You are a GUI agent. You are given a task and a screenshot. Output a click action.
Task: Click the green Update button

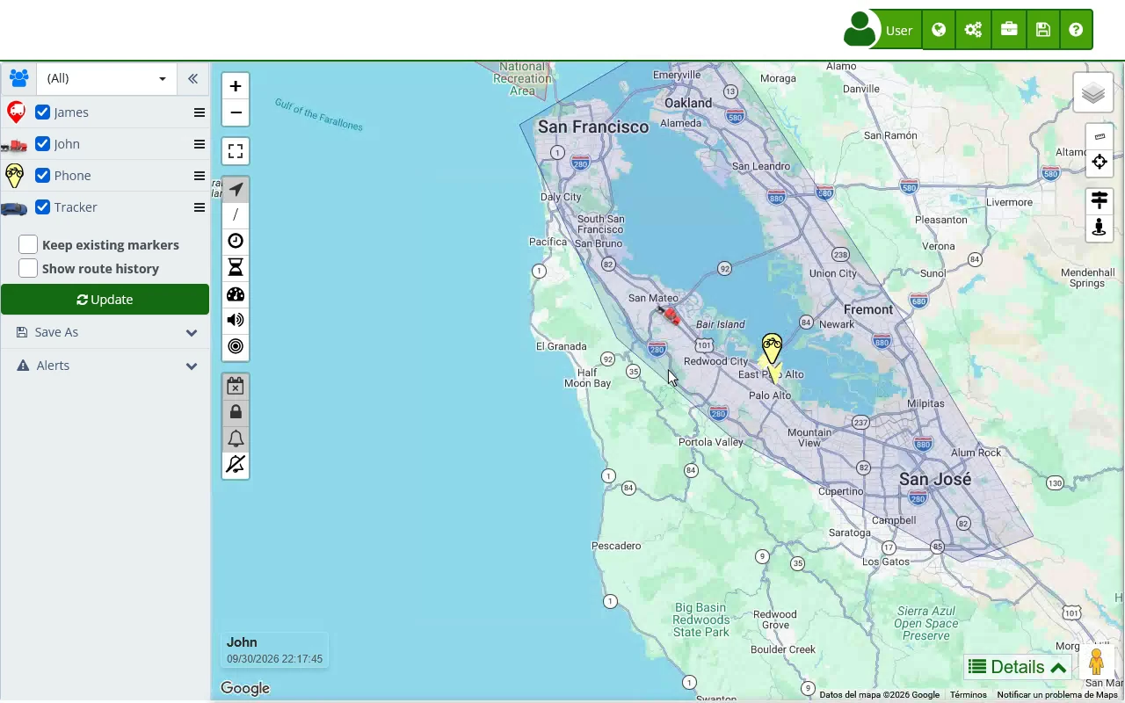click(105, 300)
